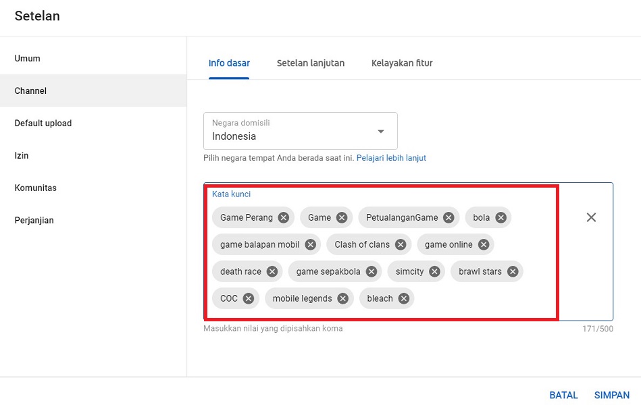Click the Game Perang keyword text

[x=247, y=217]
